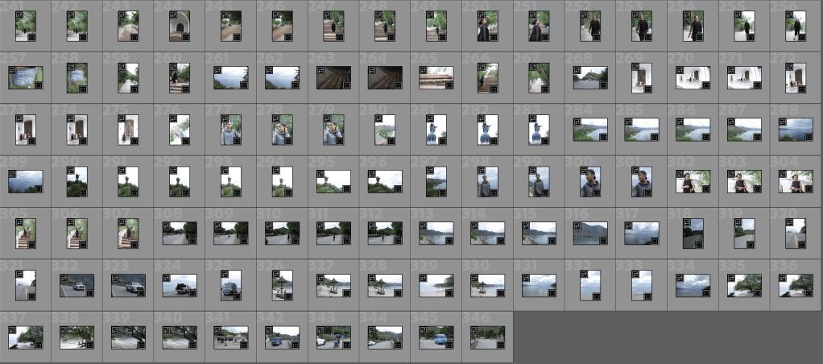Click the top-left badge on photo 263
823x364 pixels.
click(x=321, y=71)
